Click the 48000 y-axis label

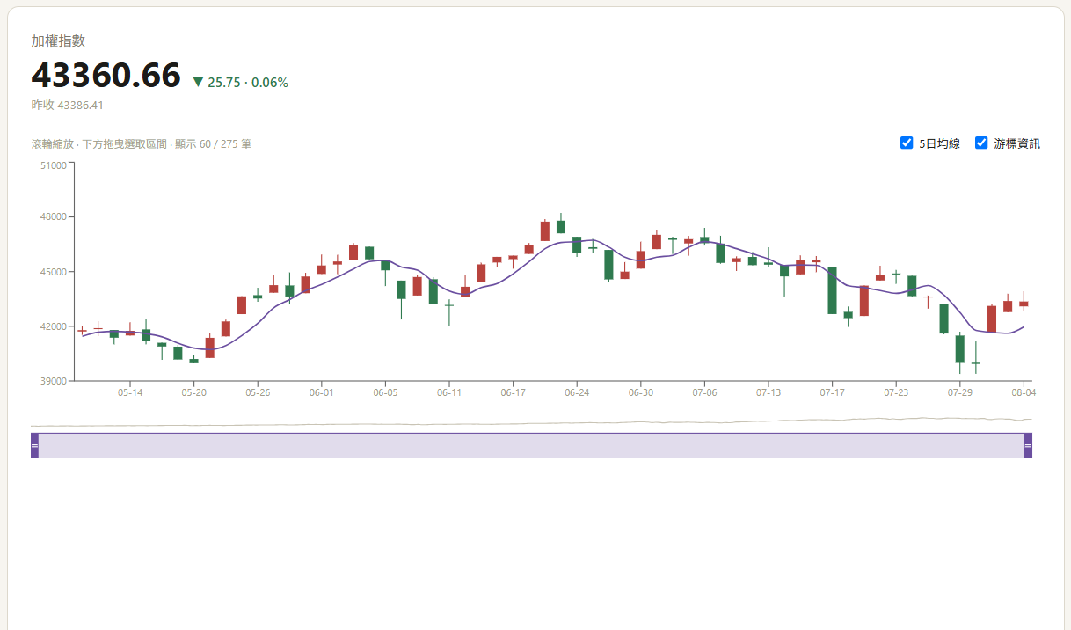[54, 217]
